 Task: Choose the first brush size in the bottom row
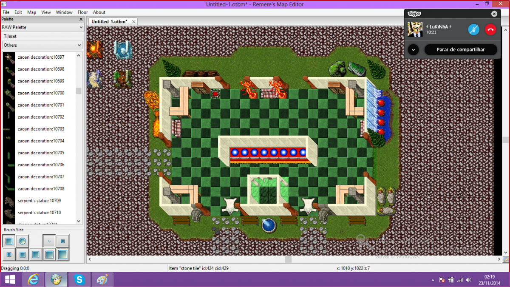(9, 255)
